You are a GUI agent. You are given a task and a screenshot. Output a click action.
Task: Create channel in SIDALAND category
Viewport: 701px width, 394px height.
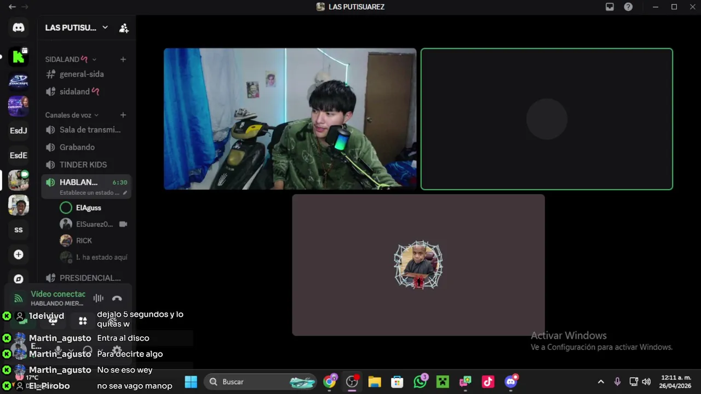coord(123,59)
